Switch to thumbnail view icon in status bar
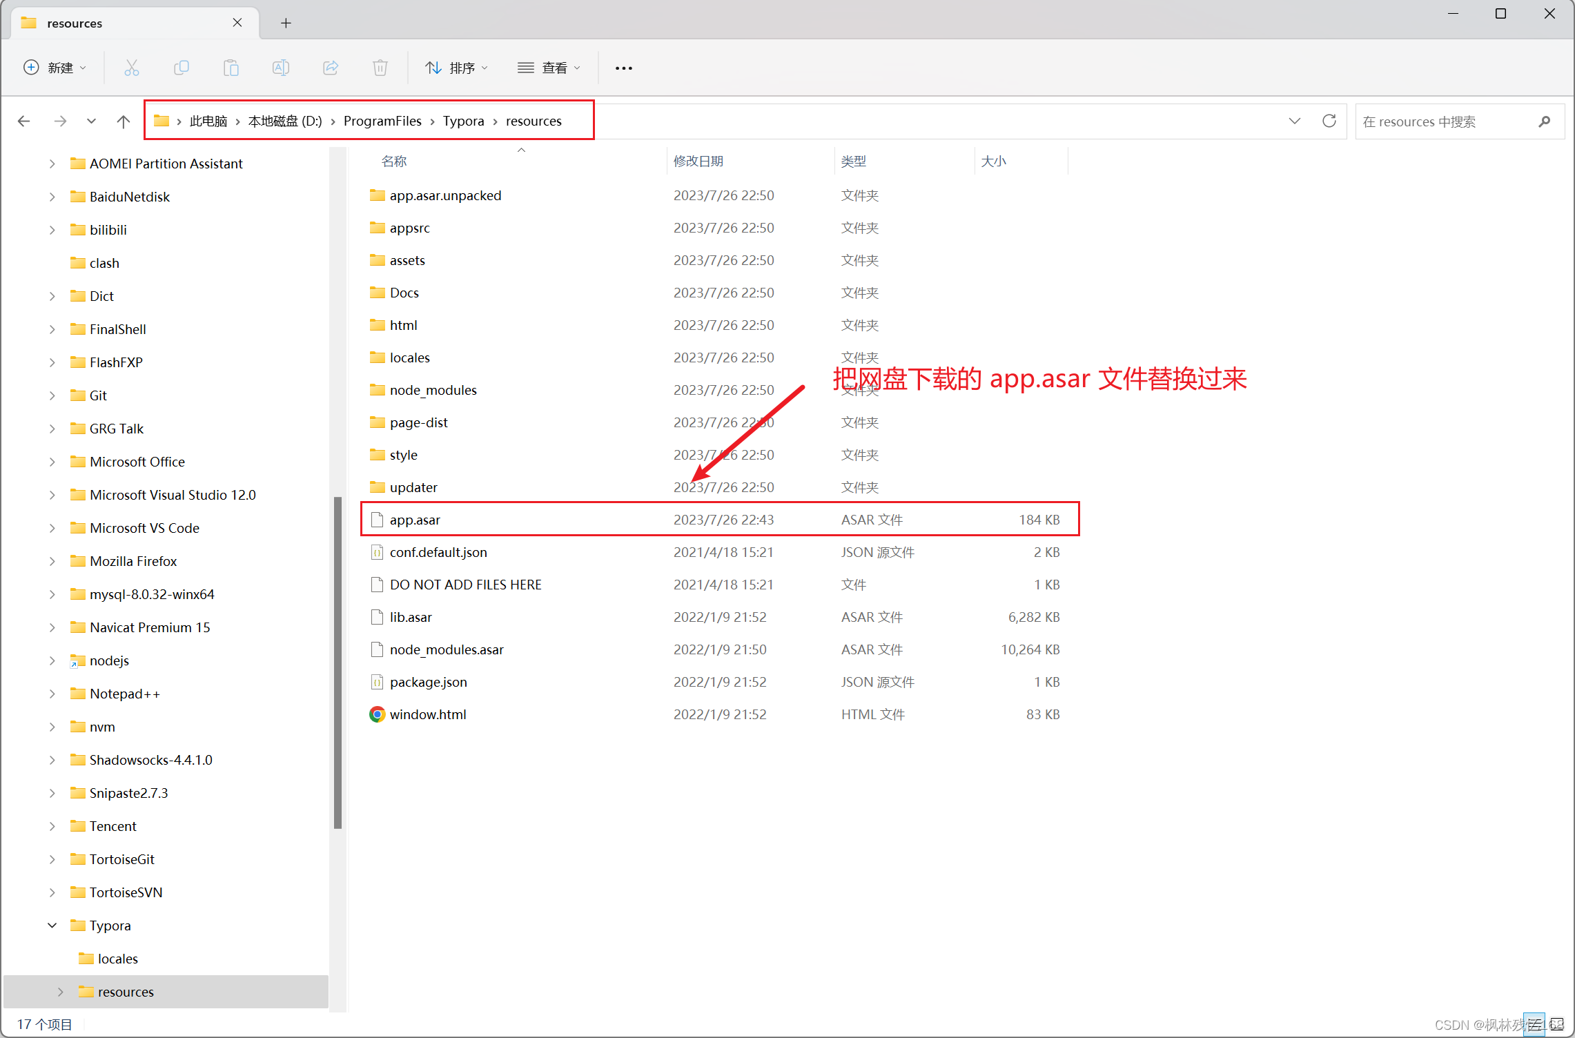The width and height of the screenshot is (1575, 1038). point(1556,1024)
